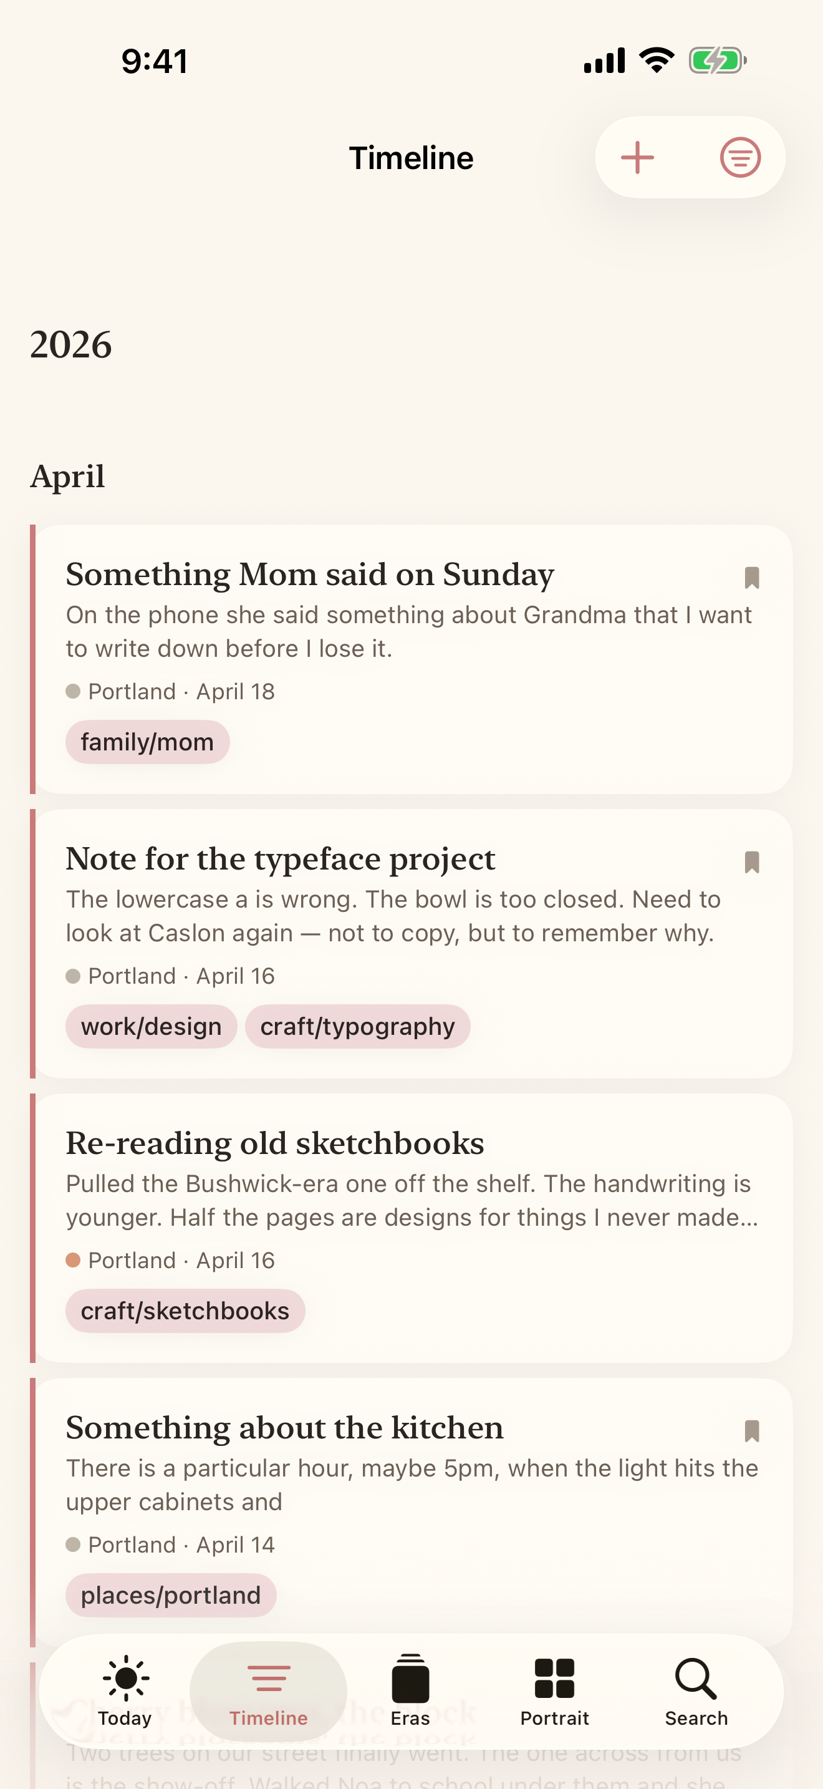Open the craft/typography tag
This screenshot has height=1789, width=823.
point(357,1025)
